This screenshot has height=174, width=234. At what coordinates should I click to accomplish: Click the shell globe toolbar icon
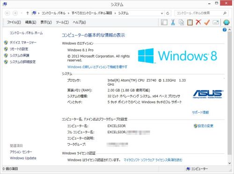click(x=227, y=22)
